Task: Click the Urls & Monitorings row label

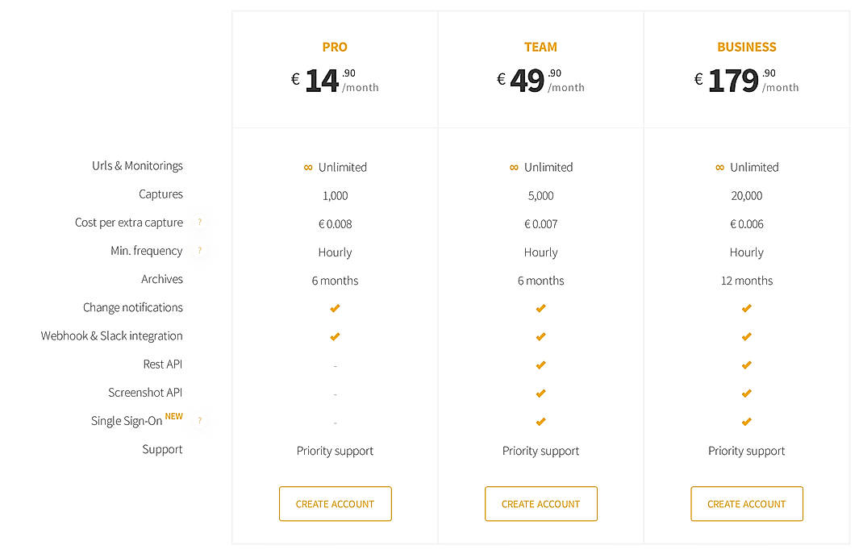Action: 136,165
